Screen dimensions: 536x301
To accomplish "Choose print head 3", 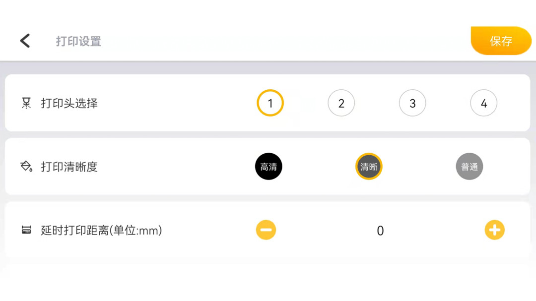I will 412,103.
